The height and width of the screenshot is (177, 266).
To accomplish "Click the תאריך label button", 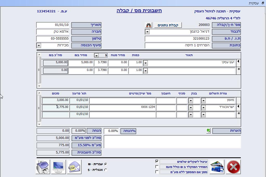I will point(86,25).
